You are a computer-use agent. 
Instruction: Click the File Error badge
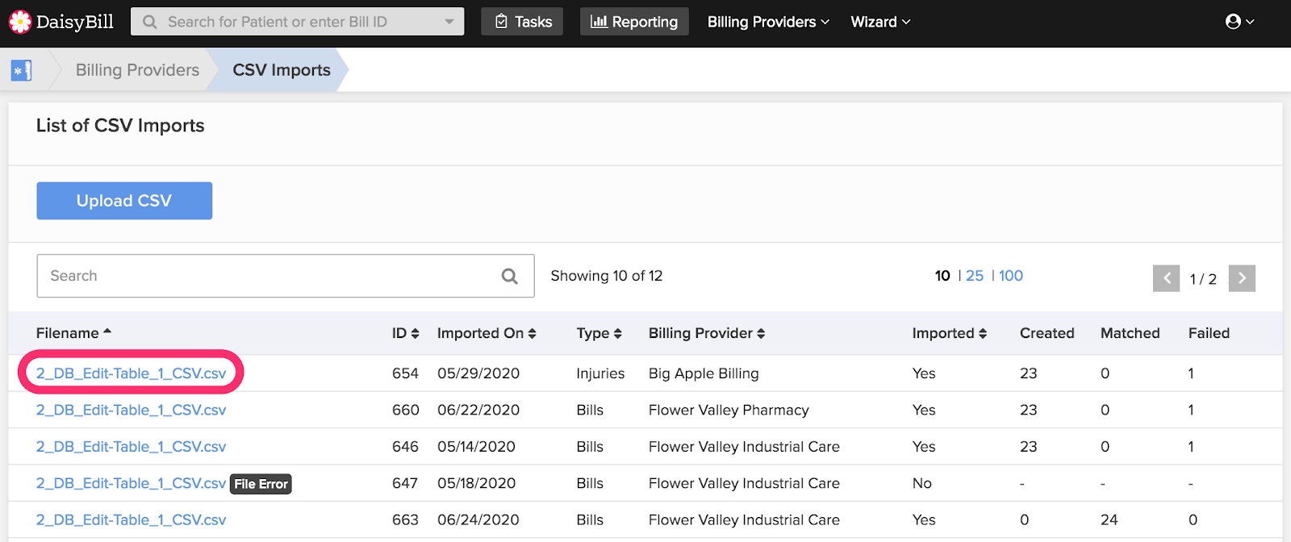click(x=261, y=484)
